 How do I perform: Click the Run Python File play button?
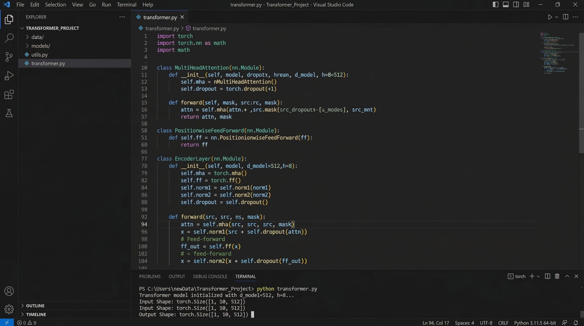(550, 17)
